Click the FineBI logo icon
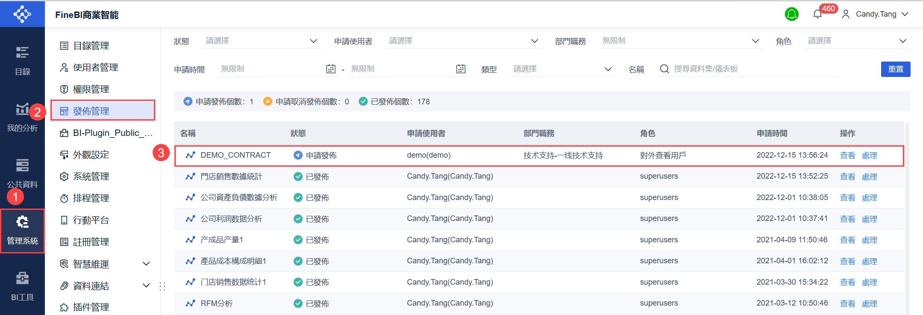923x315 pixels. 22,14
